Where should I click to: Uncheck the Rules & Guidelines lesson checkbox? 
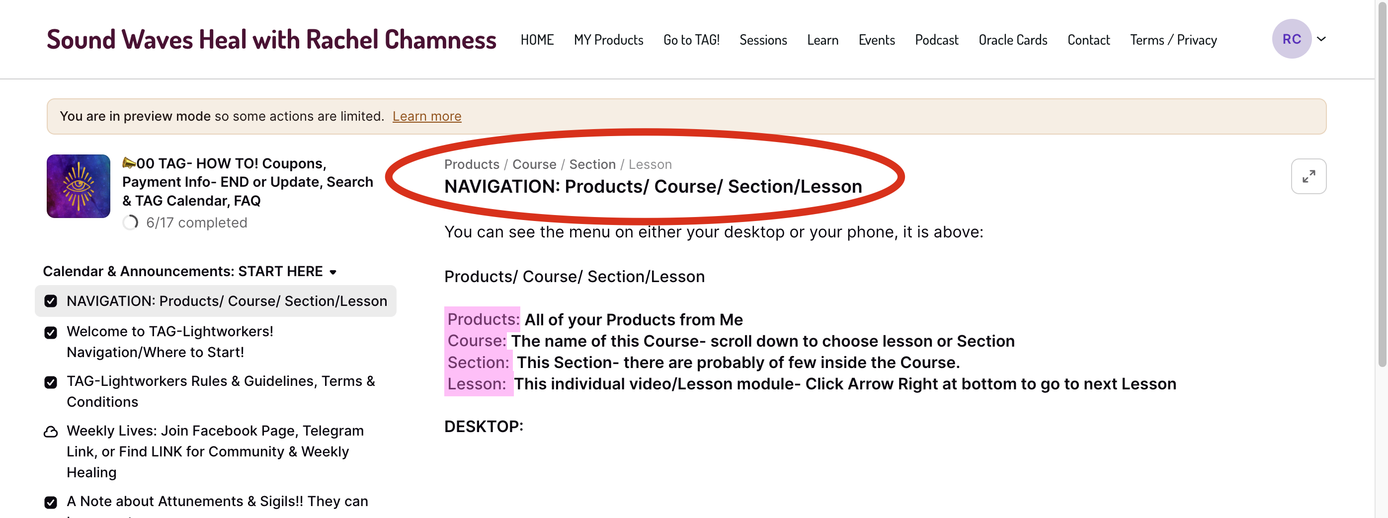pyautogui.click(x=51, y=382)
